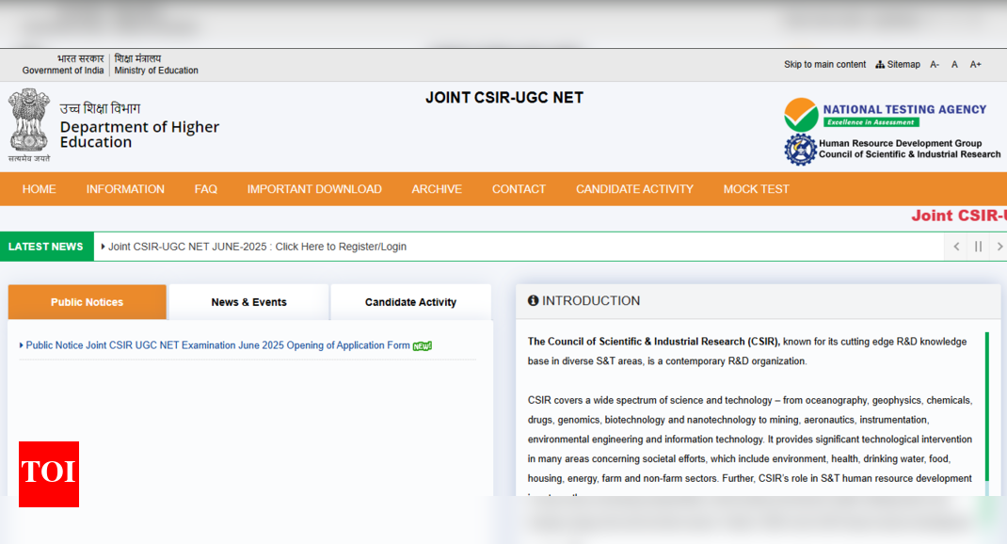
Task: Click the Indian national emblem logo
Action: 29,120
